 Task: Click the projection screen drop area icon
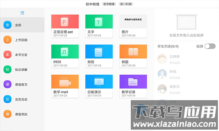pyautogui.click(x=187, y=22)
